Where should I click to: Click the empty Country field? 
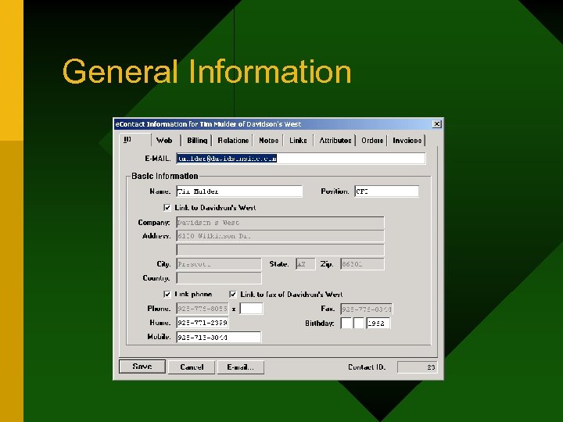pos(219,277)
